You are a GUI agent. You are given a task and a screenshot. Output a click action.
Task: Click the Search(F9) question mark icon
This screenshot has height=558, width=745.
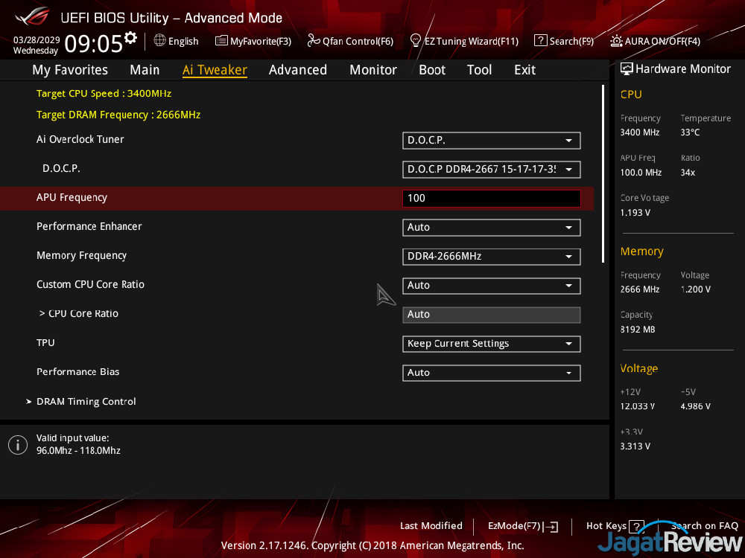[540, 41]
